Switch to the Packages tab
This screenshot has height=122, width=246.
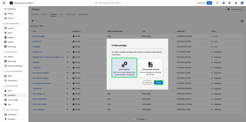click(53, 14)
